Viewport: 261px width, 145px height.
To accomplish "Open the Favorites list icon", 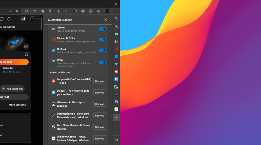I will point(35,11).
